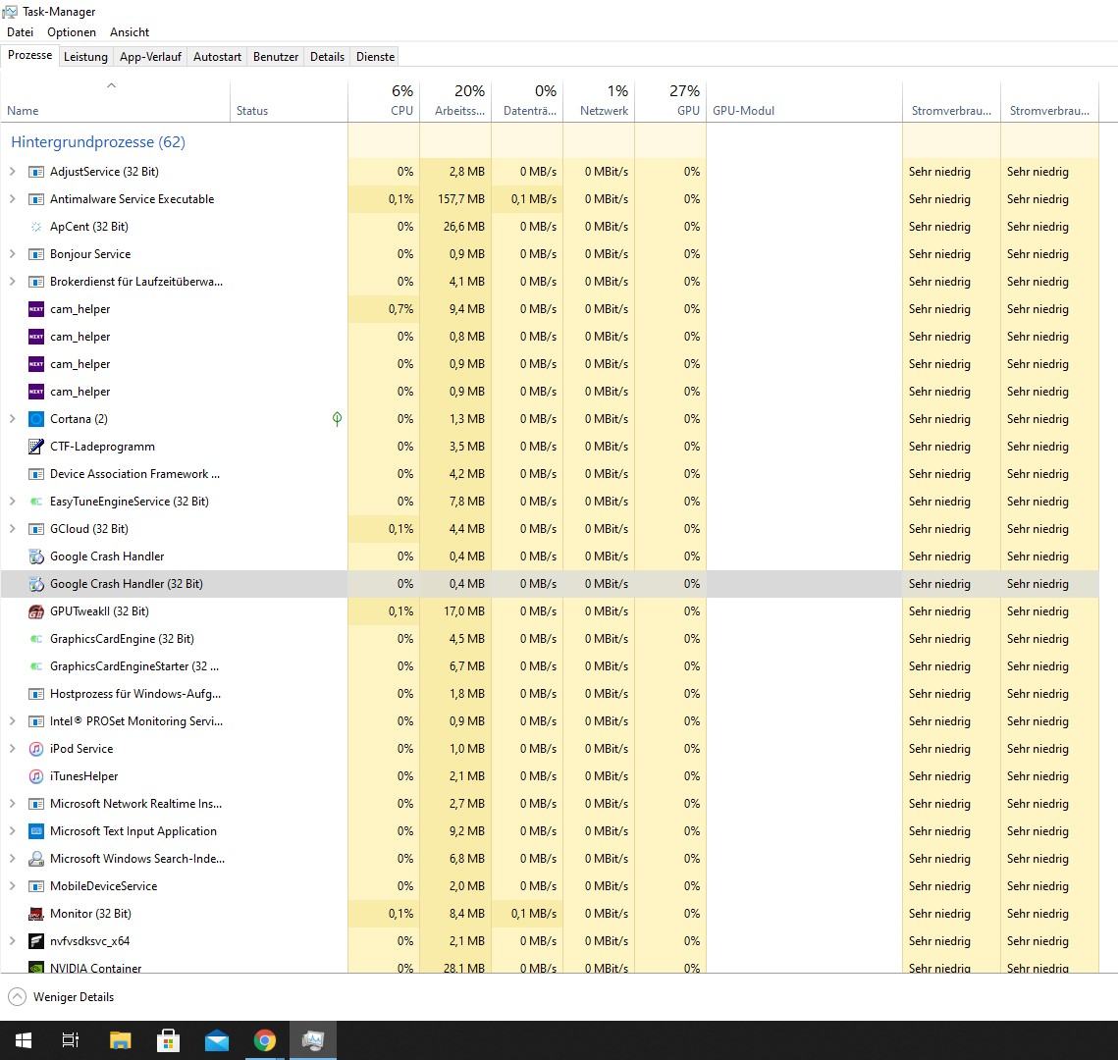
Task: Expand the AdjustService (32 Bit) process
Action: [12, 172]
